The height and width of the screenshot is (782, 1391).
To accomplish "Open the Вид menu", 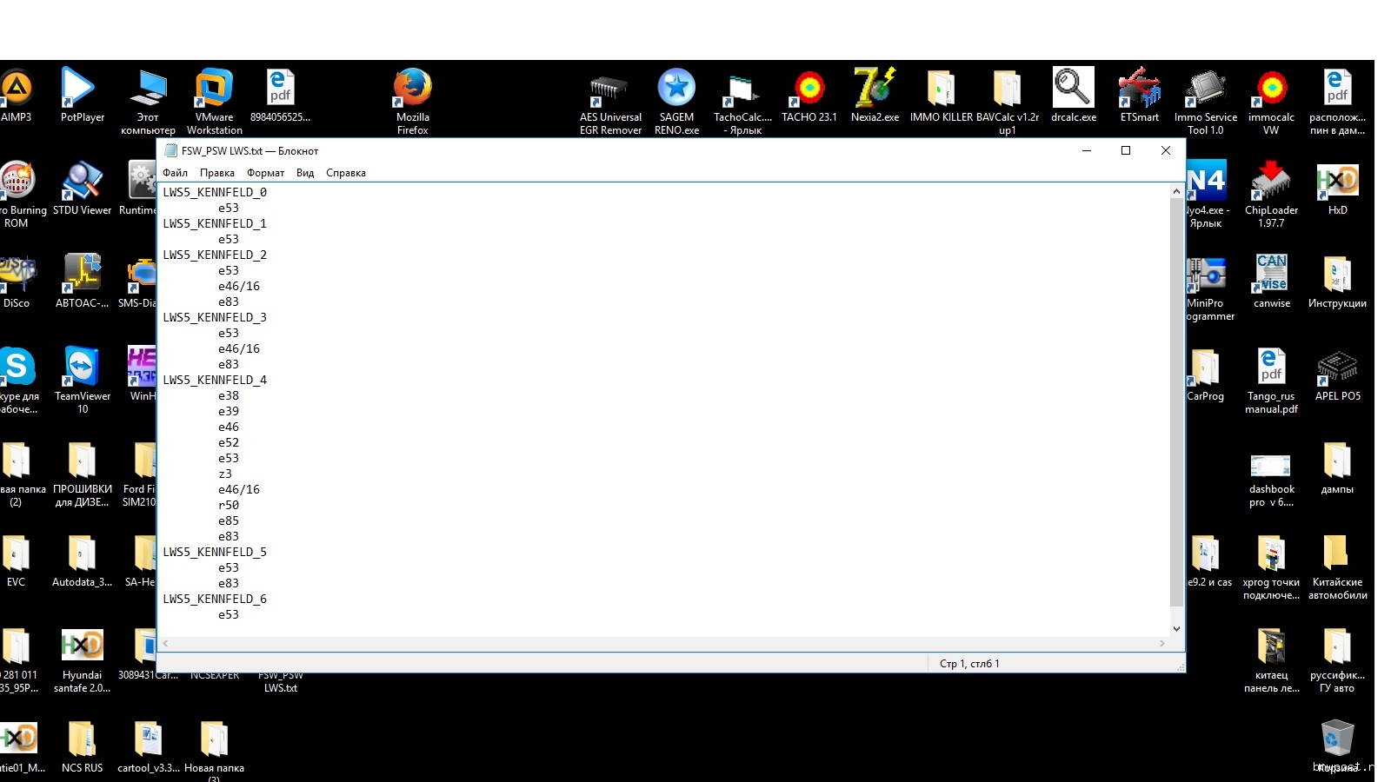I will point(304,173).
